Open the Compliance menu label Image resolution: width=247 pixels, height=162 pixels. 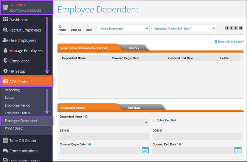pos(20,61)
